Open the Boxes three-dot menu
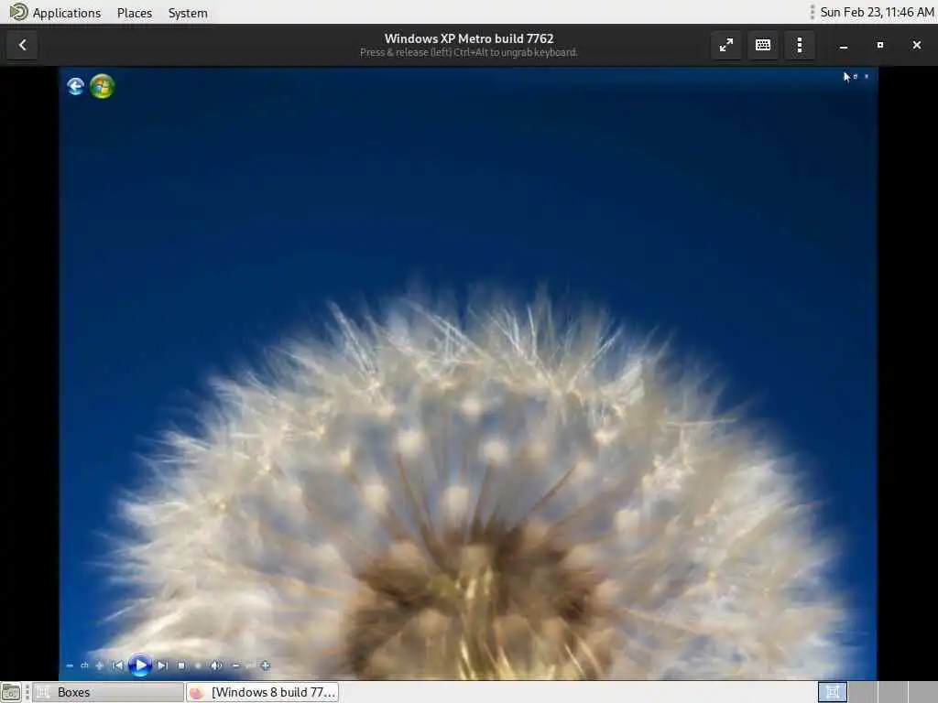This screenshot has height=703, width=938. (799, 45)
